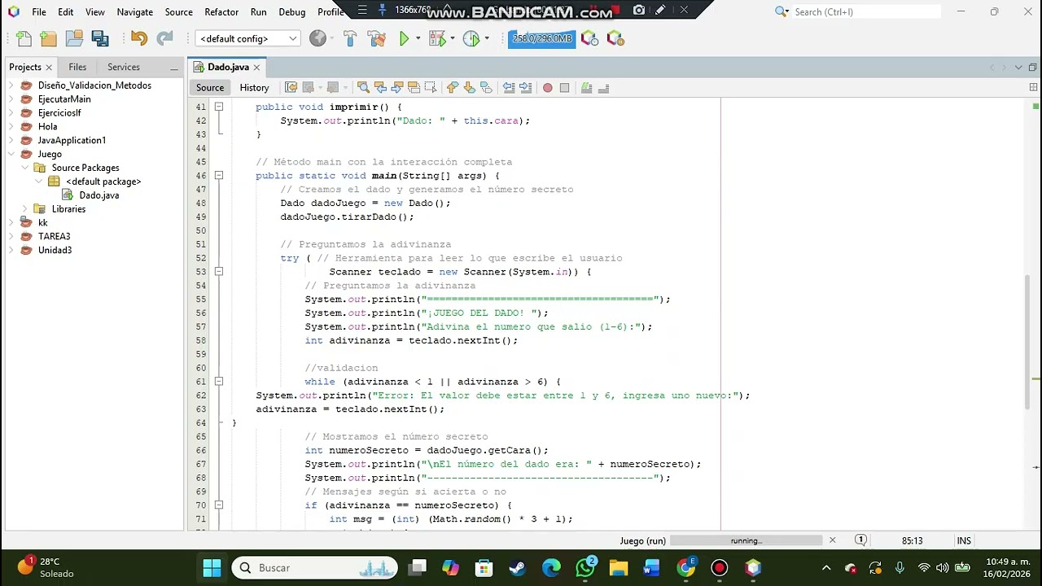The image size is (1042, 586).
Task: Open the default config dropdown
Action: pos(247,38)
